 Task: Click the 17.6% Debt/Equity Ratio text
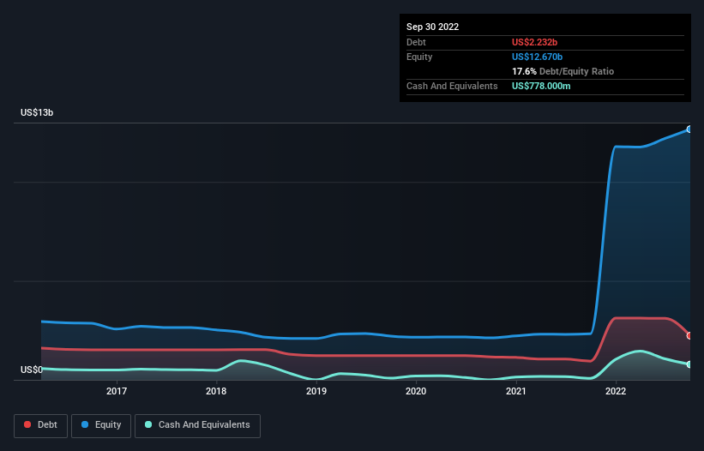click(x=563, y=71)
